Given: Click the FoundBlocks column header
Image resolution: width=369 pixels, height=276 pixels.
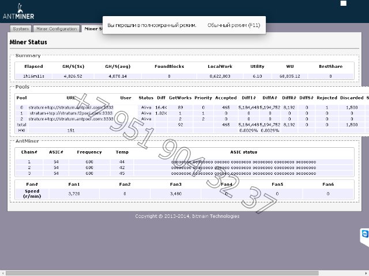Looking at the screenshot, I should pyautogui.click(x=169, y=67).
